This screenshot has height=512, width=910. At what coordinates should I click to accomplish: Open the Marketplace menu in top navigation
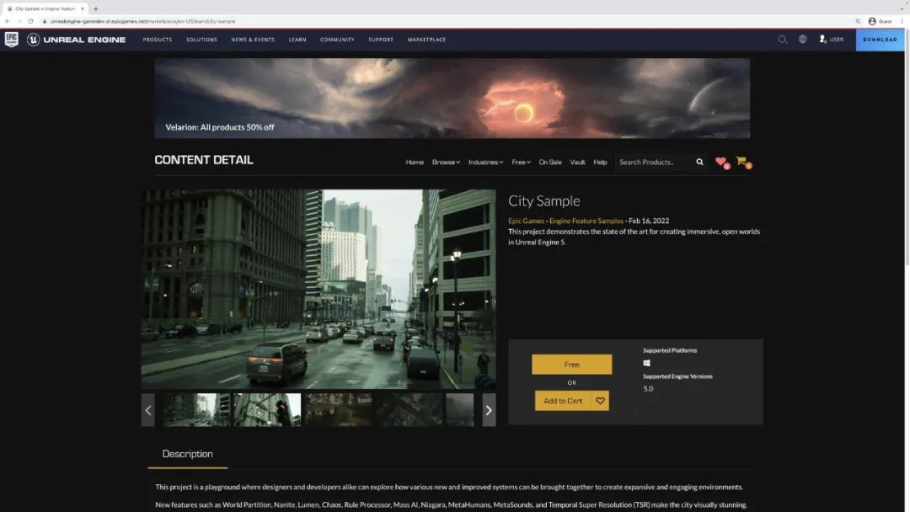pyautogui.click(x=426, y=40)
